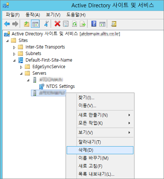Select the Default-First-Site-Name label
The height and width of the screenshot is (179, 164).
click(49, 60)
